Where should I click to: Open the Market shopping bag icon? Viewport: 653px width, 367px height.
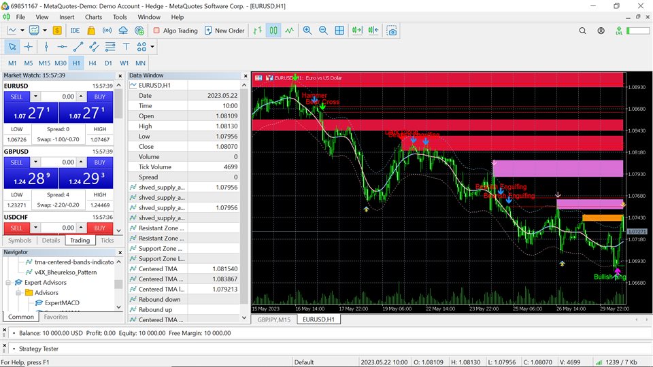coord(91,31)
